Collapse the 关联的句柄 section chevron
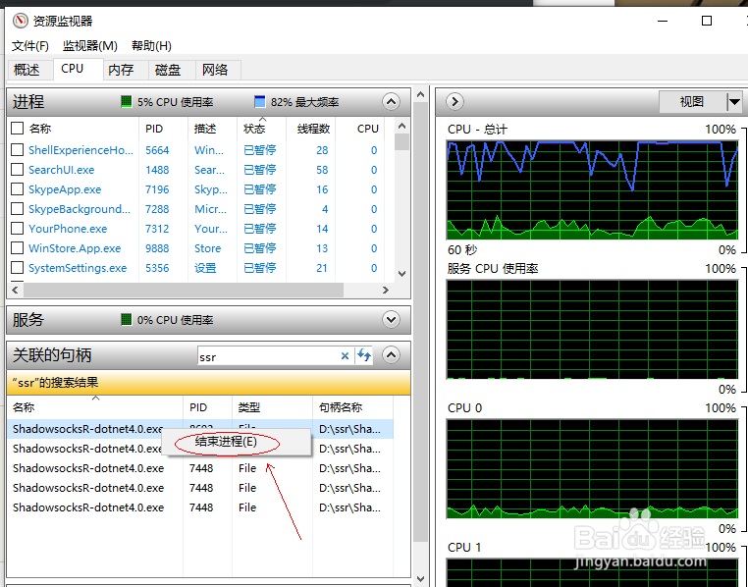The image size is (748, 587). click(x=391, y=355)
